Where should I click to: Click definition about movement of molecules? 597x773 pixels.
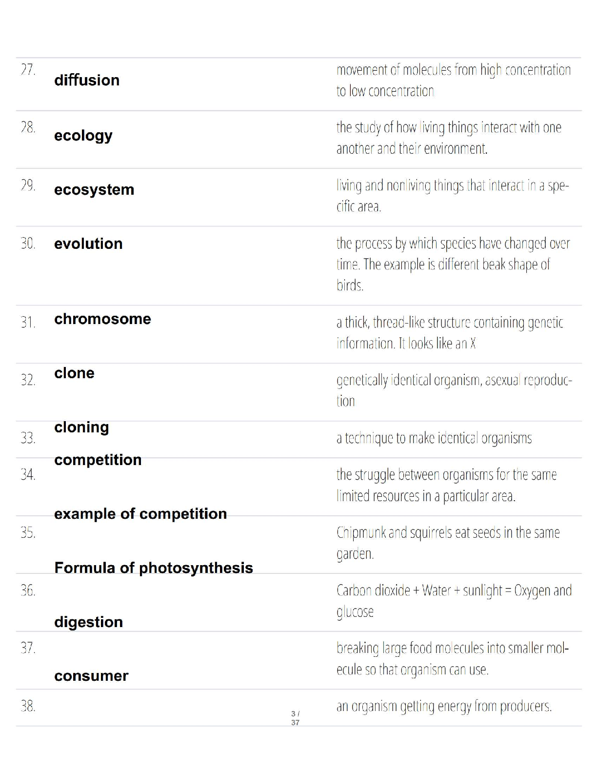click(454, 81)
